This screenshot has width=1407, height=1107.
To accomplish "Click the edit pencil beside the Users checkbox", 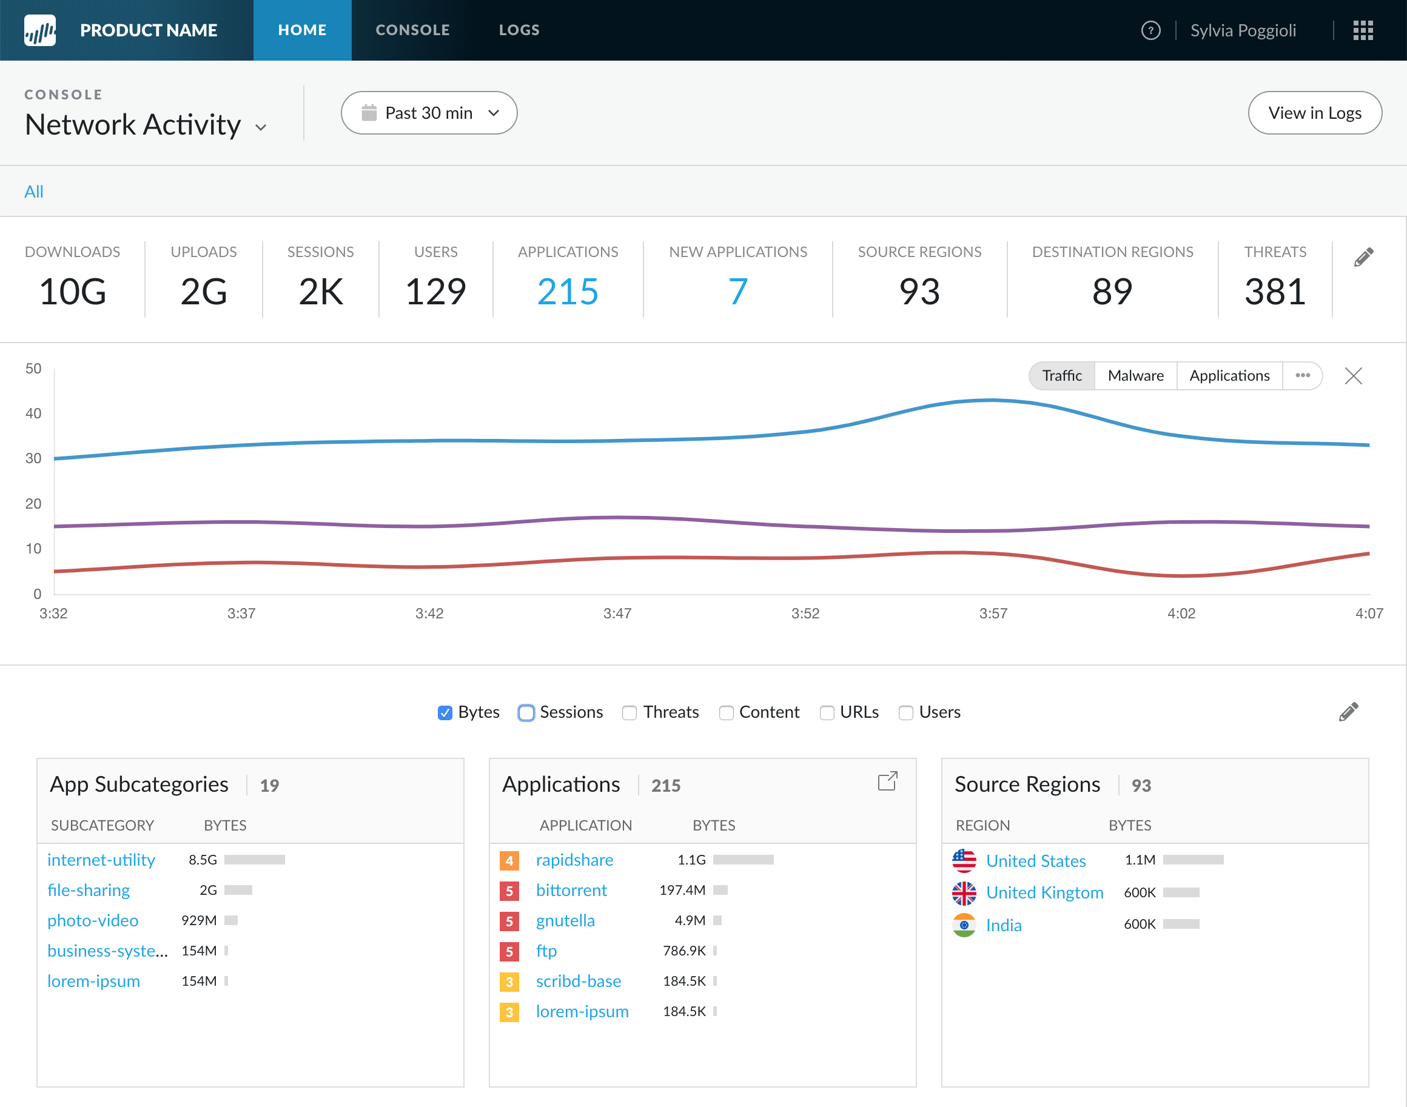I will (1348, 712).
